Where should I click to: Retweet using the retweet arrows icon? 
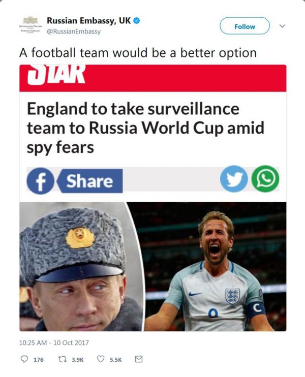63,359
